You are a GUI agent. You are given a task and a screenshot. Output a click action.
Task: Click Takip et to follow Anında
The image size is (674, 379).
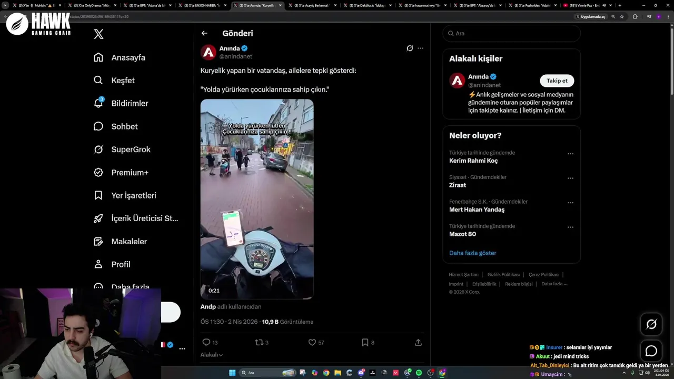coord(557,81)
